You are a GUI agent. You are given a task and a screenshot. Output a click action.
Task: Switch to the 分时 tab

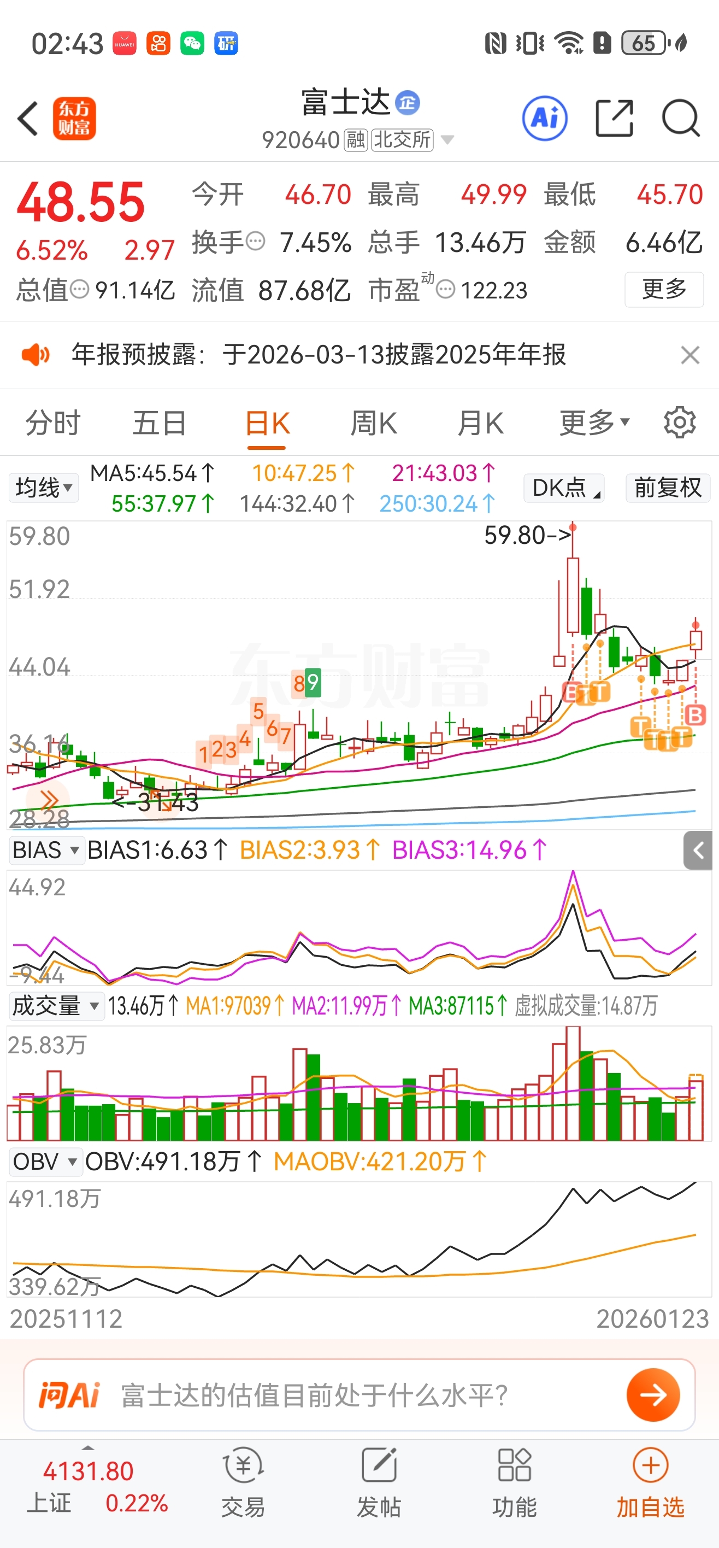tap(53, 423)
